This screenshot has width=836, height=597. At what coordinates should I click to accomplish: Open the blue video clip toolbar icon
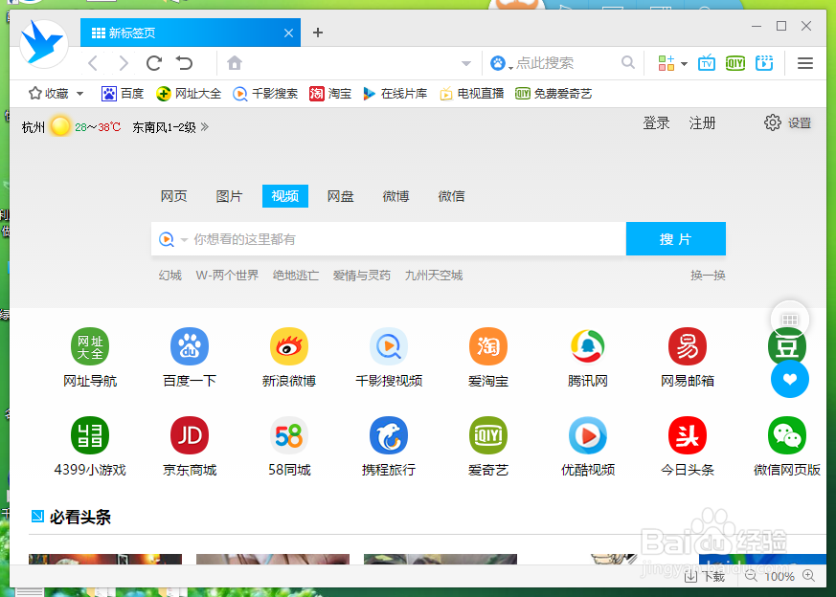click(x=764, y=63)
